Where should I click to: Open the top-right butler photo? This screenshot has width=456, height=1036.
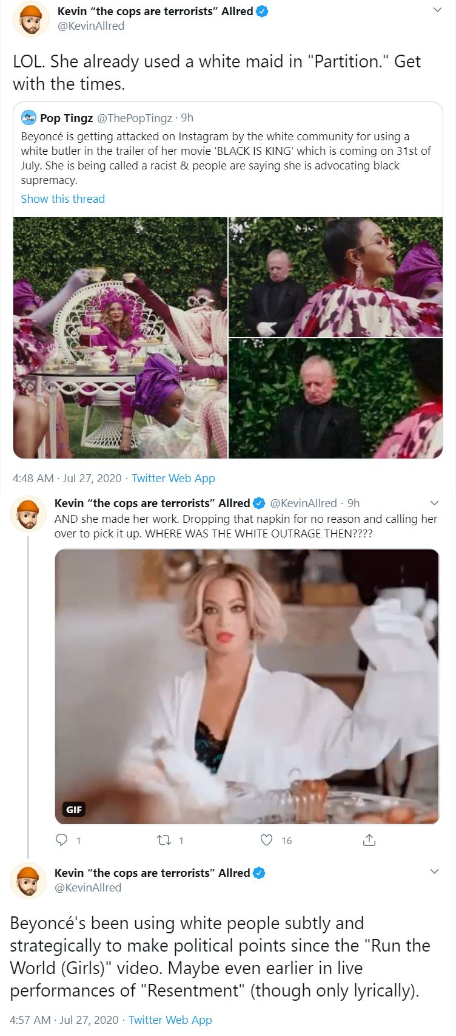coord(336,277)
